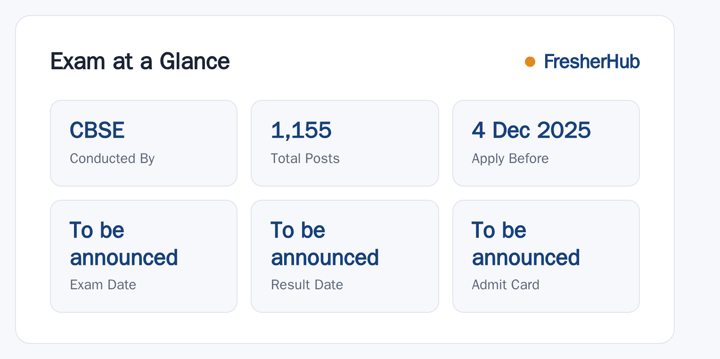Select the Total Posts label

click(x=305, y=158)
